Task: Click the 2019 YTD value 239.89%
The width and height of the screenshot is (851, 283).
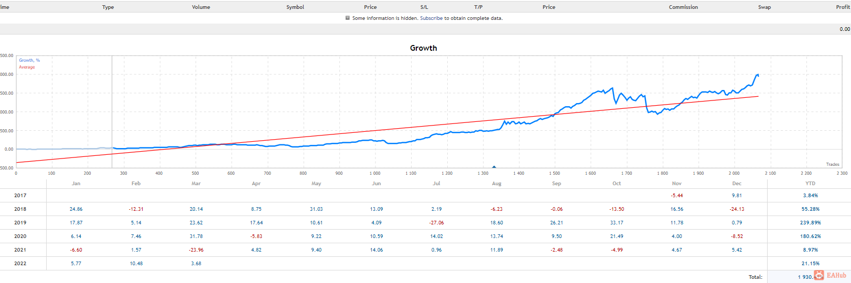Action: pos(810,223)
